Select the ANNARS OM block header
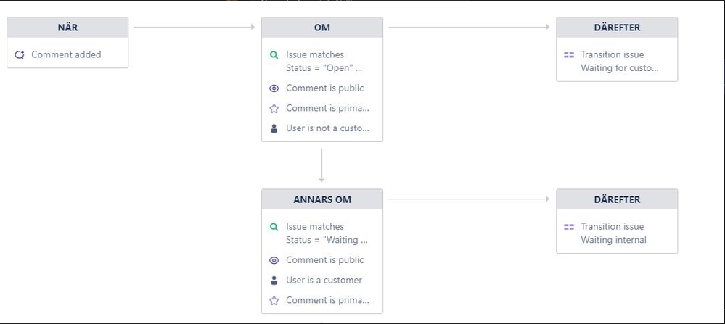 pyautogui.click(x=322, y=199)
